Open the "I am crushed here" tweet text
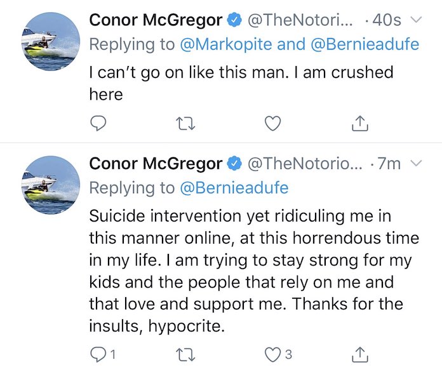Screen dimensions: 442x372 (240, 83)
